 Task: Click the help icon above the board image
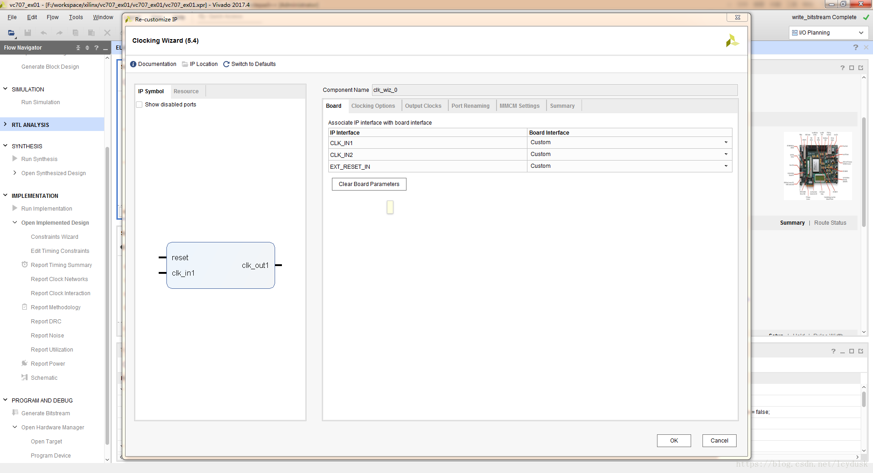pyautogui.click(x=843, y=68)
